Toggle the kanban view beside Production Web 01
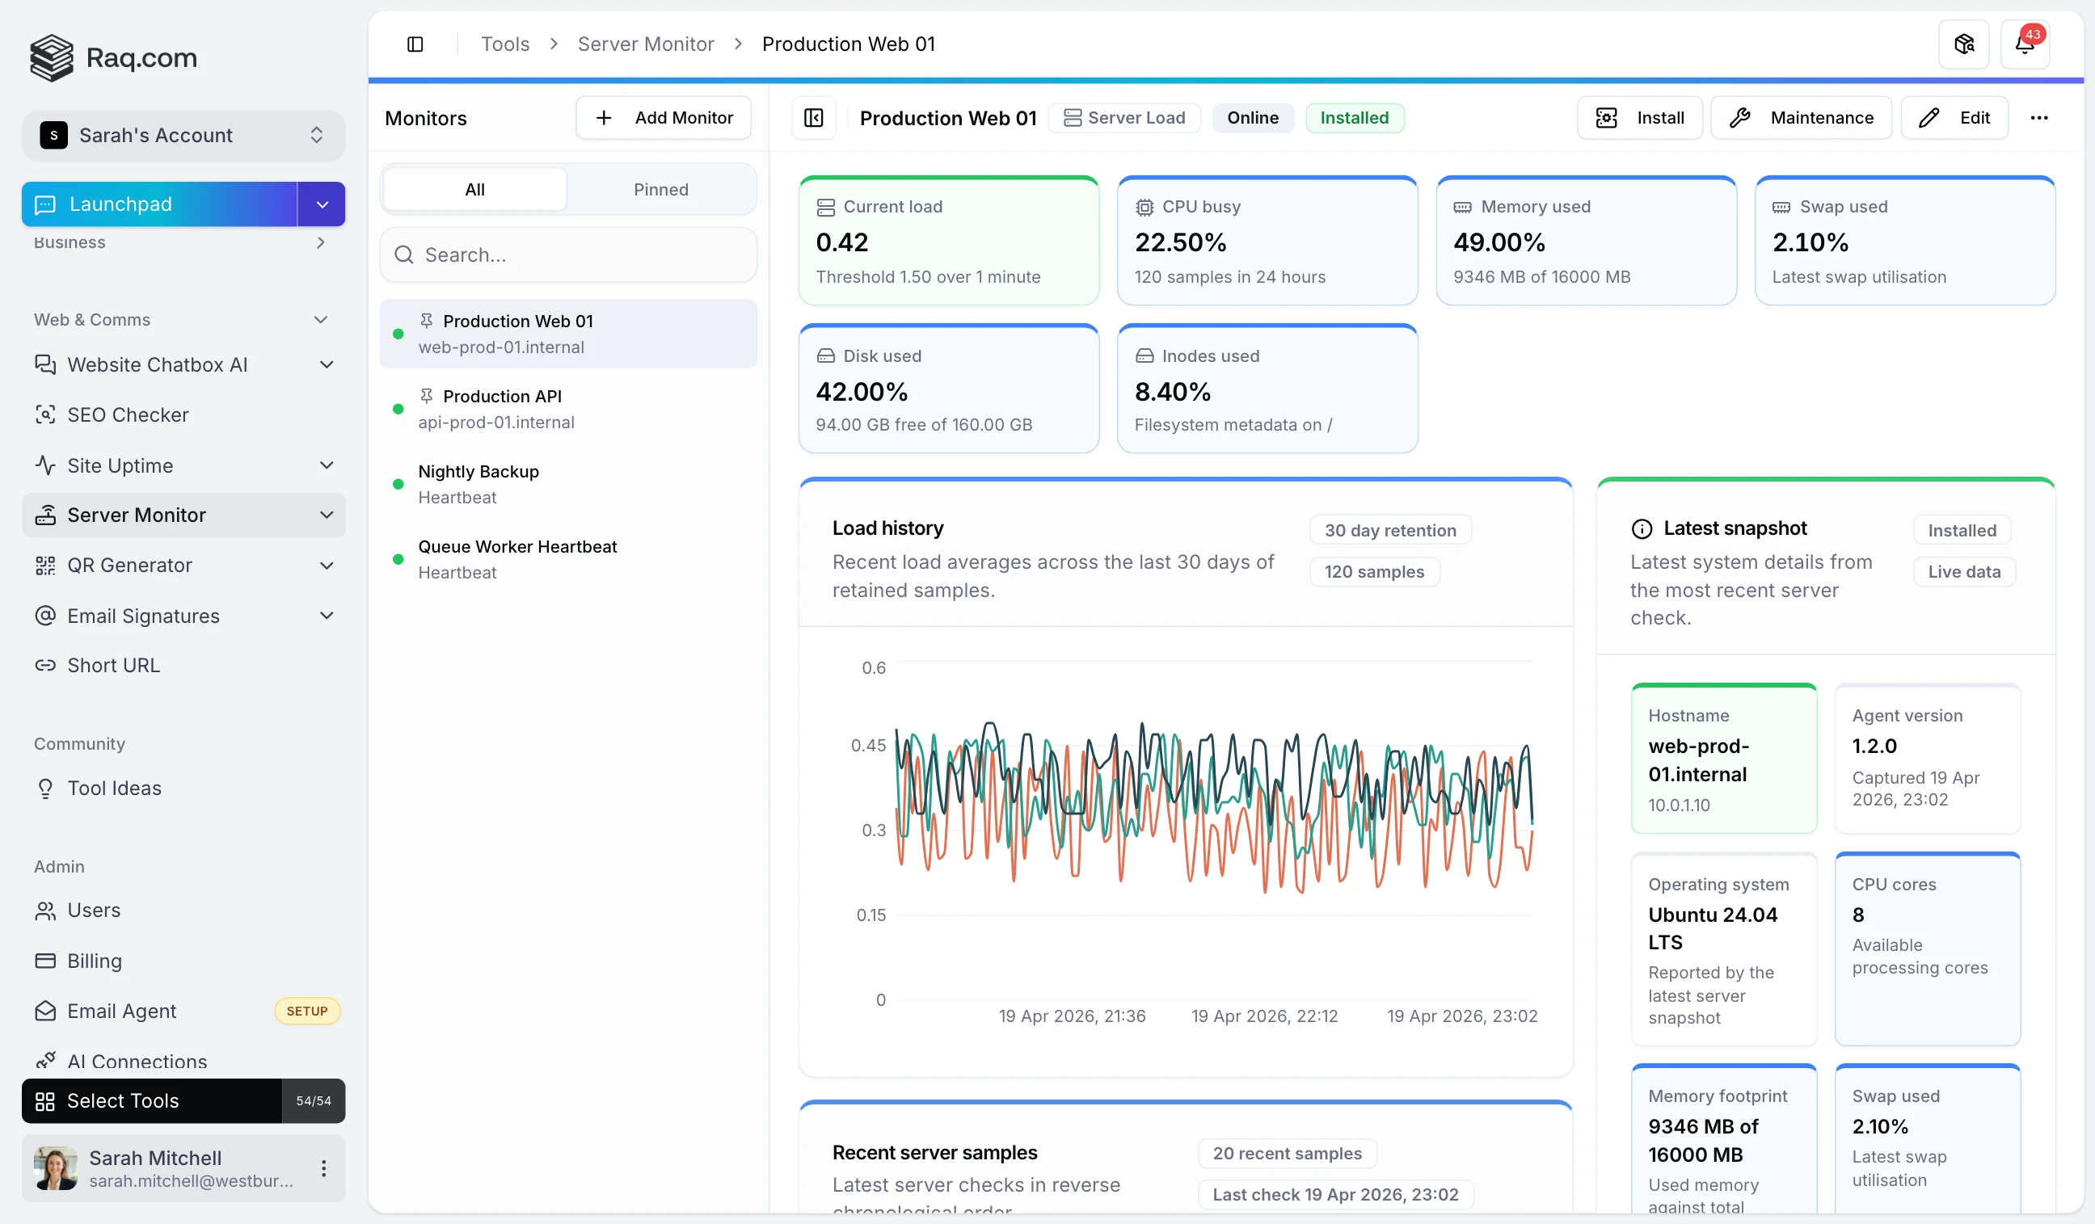Viewport: 2095px width, 1224px height. [x=813, y=117]
